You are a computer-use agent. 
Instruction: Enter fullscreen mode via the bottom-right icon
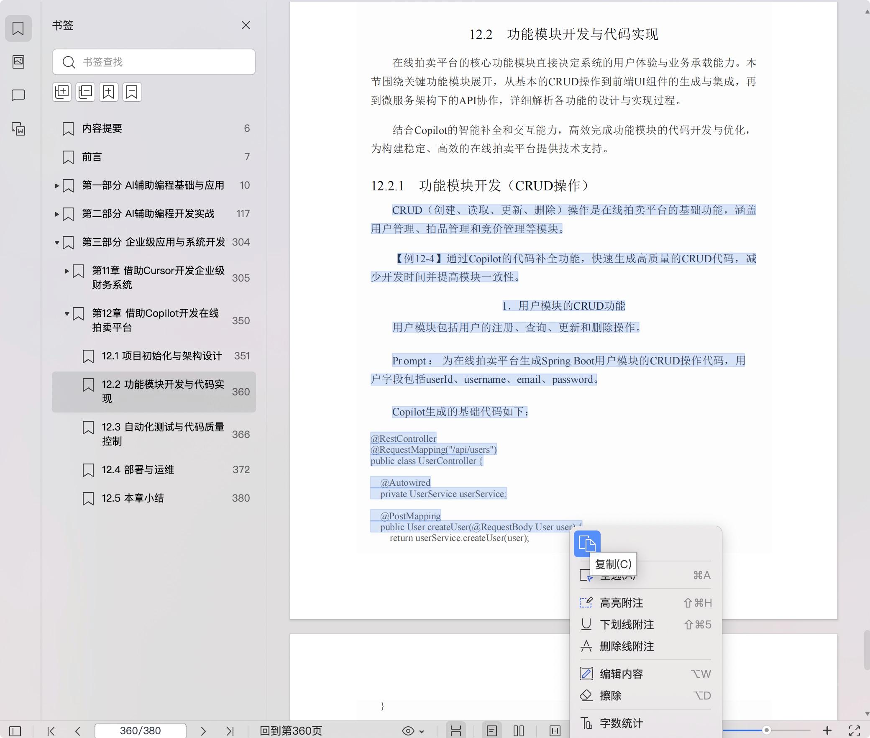[x=854, y=731]
